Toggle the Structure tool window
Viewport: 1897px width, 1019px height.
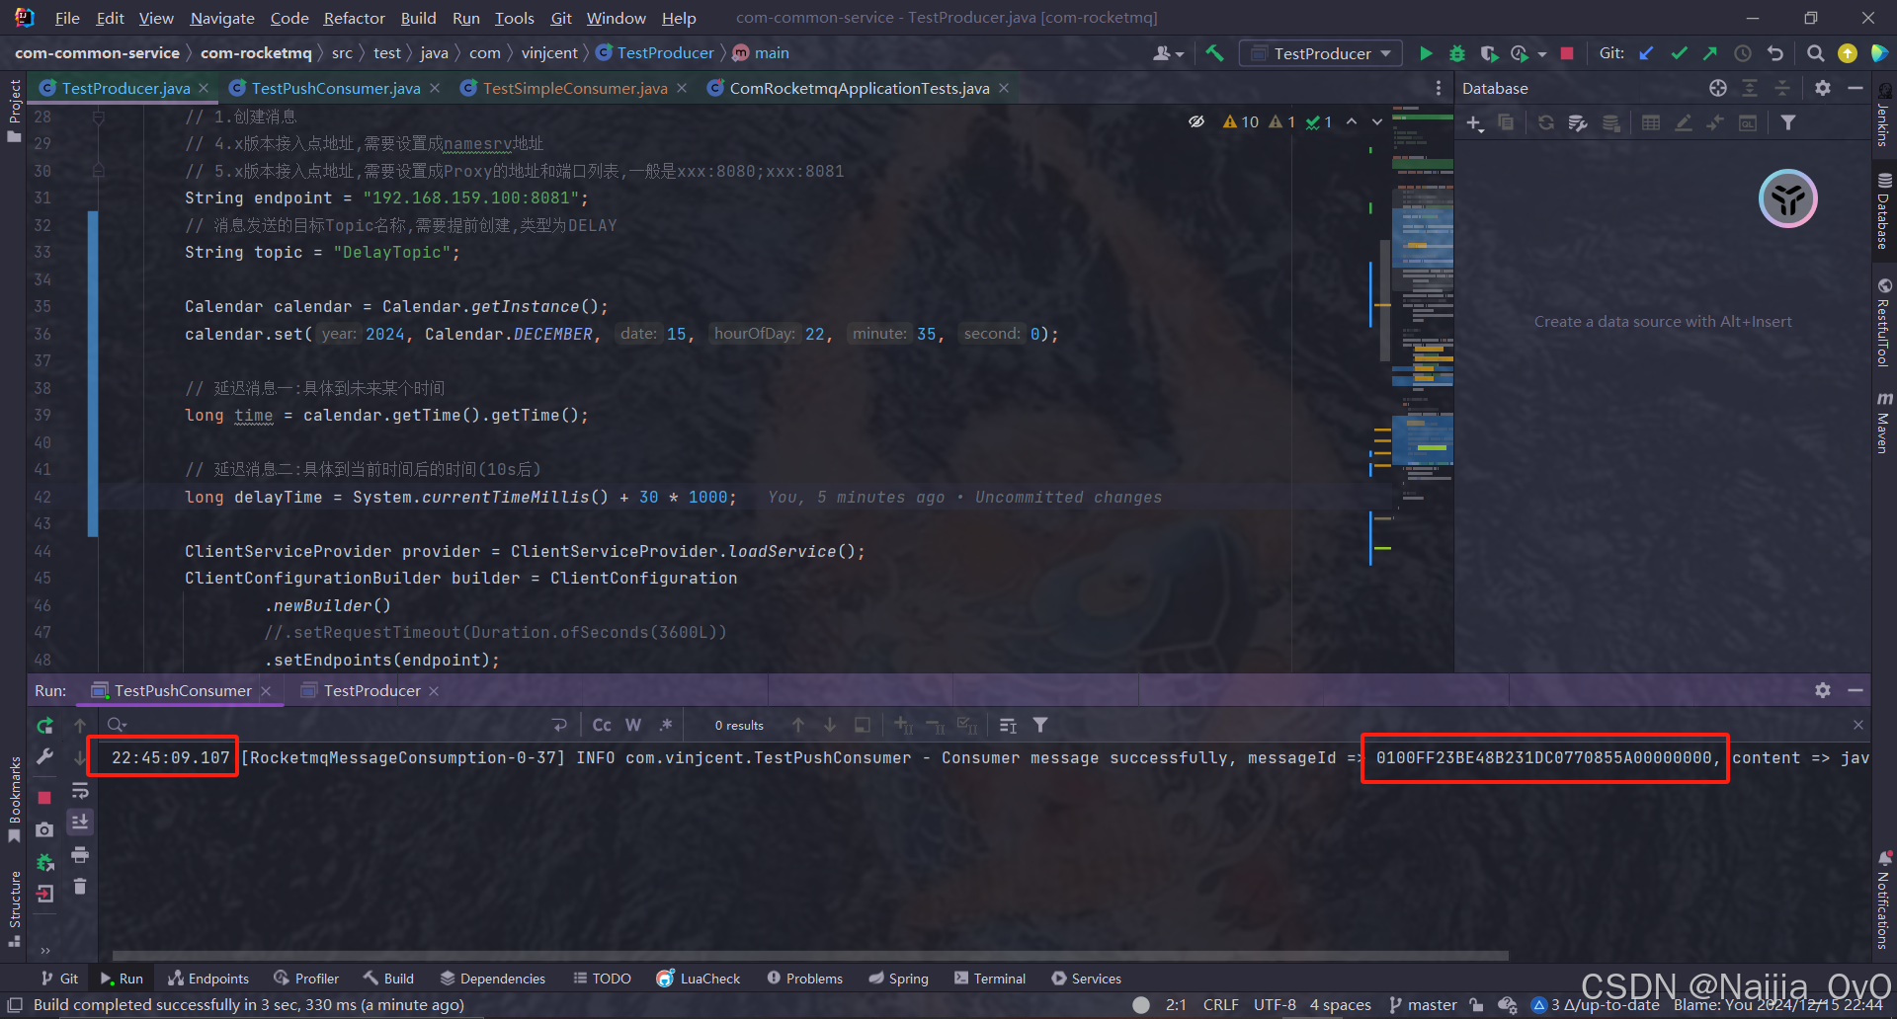(x=14, y=908)
